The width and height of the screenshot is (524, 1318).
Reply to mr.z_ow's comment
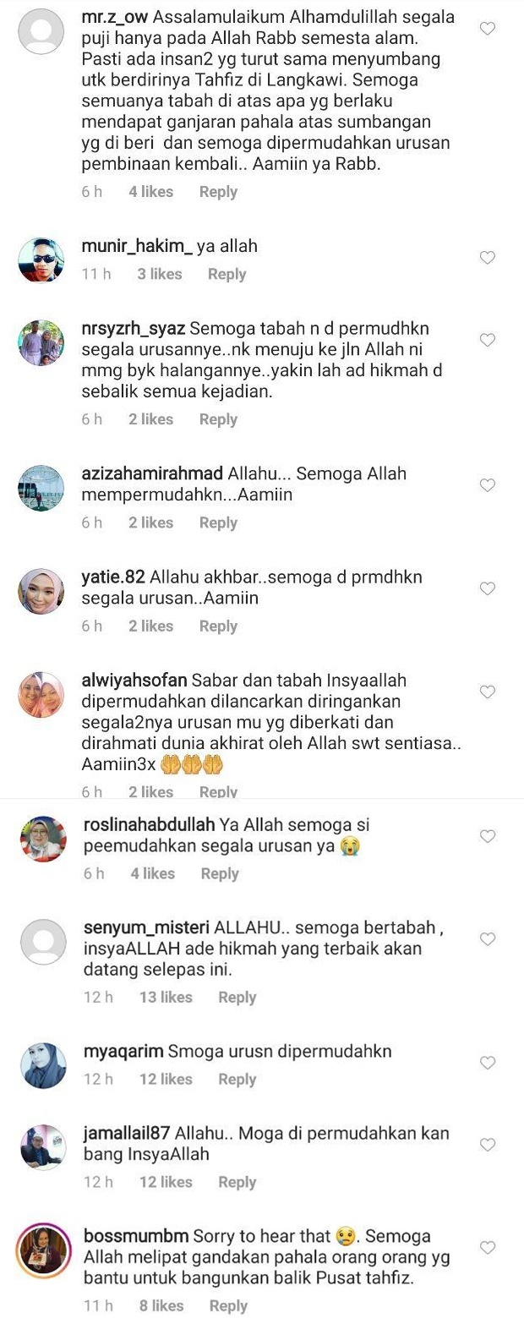(x=218, y=192)
